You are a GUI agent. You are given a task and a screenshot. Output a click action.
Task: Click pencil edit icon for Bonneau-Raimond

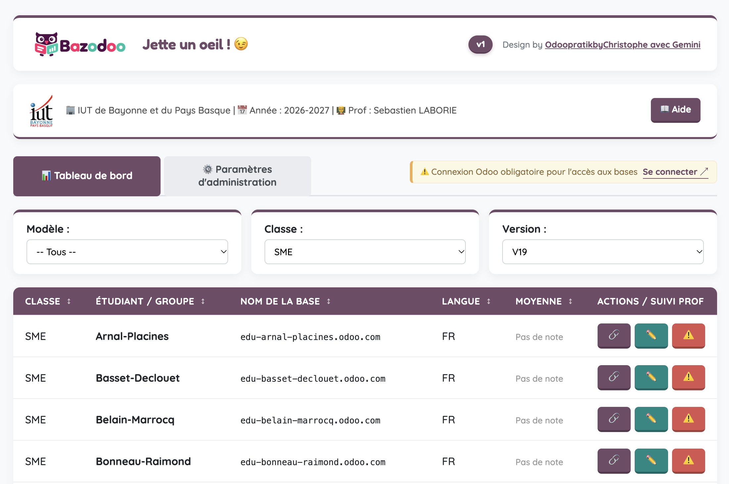pos(651,460)
